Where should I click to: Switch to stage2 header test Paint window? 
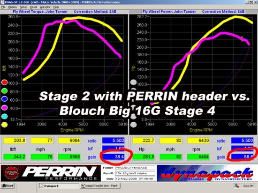click(x=100, y=186)
